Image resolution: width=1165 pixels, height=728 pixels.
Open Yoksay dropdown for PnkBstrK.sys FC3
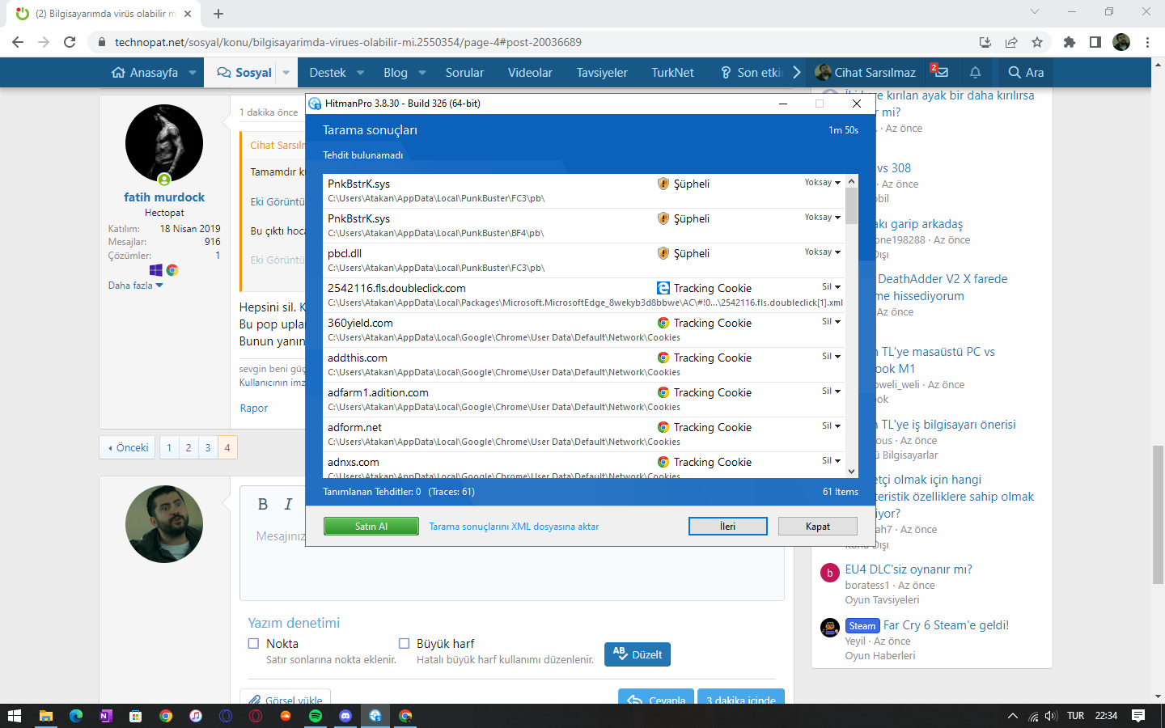[x=823, y=183]
